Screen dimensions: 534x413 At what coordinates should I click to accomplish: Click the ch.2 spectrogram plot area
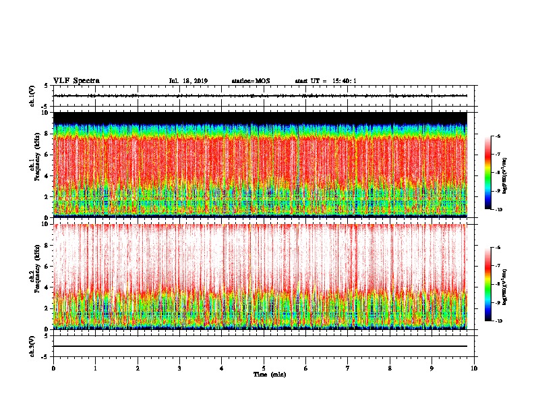(x=260, y=277)
